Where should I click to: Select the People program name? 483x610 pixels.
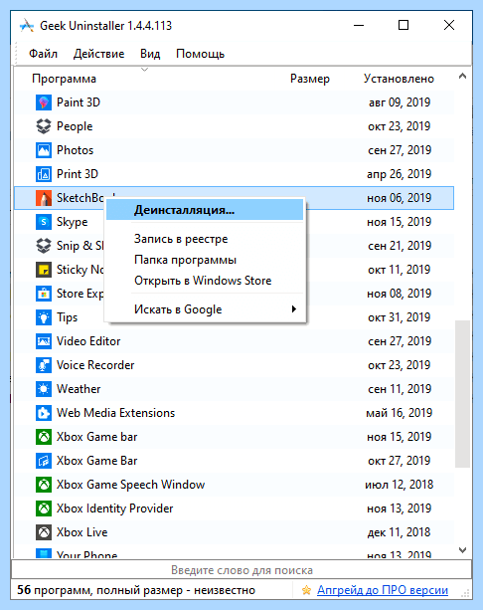point(75,126)
